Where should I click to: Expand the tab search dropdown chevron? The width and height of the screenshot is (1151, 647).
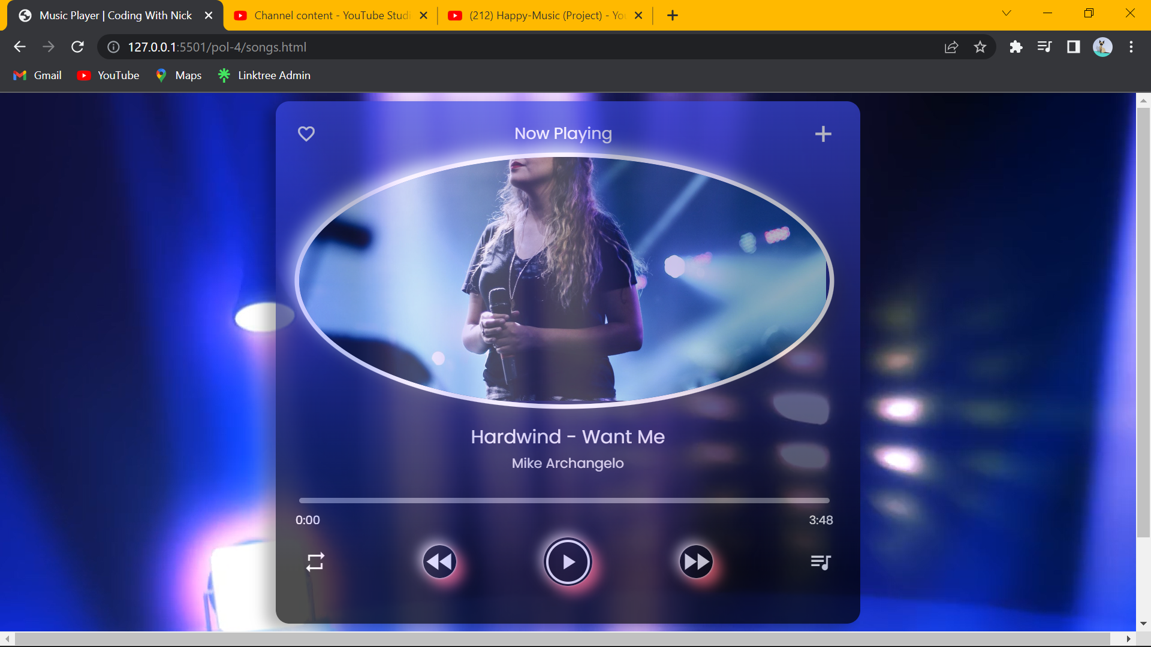click(x=1007, y=13)
